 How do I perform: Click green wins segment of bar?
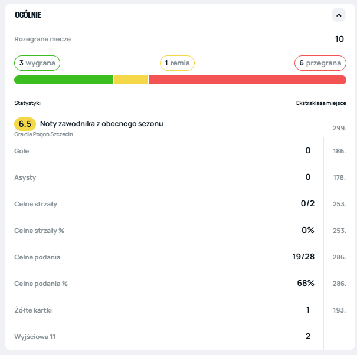[64, 80]
